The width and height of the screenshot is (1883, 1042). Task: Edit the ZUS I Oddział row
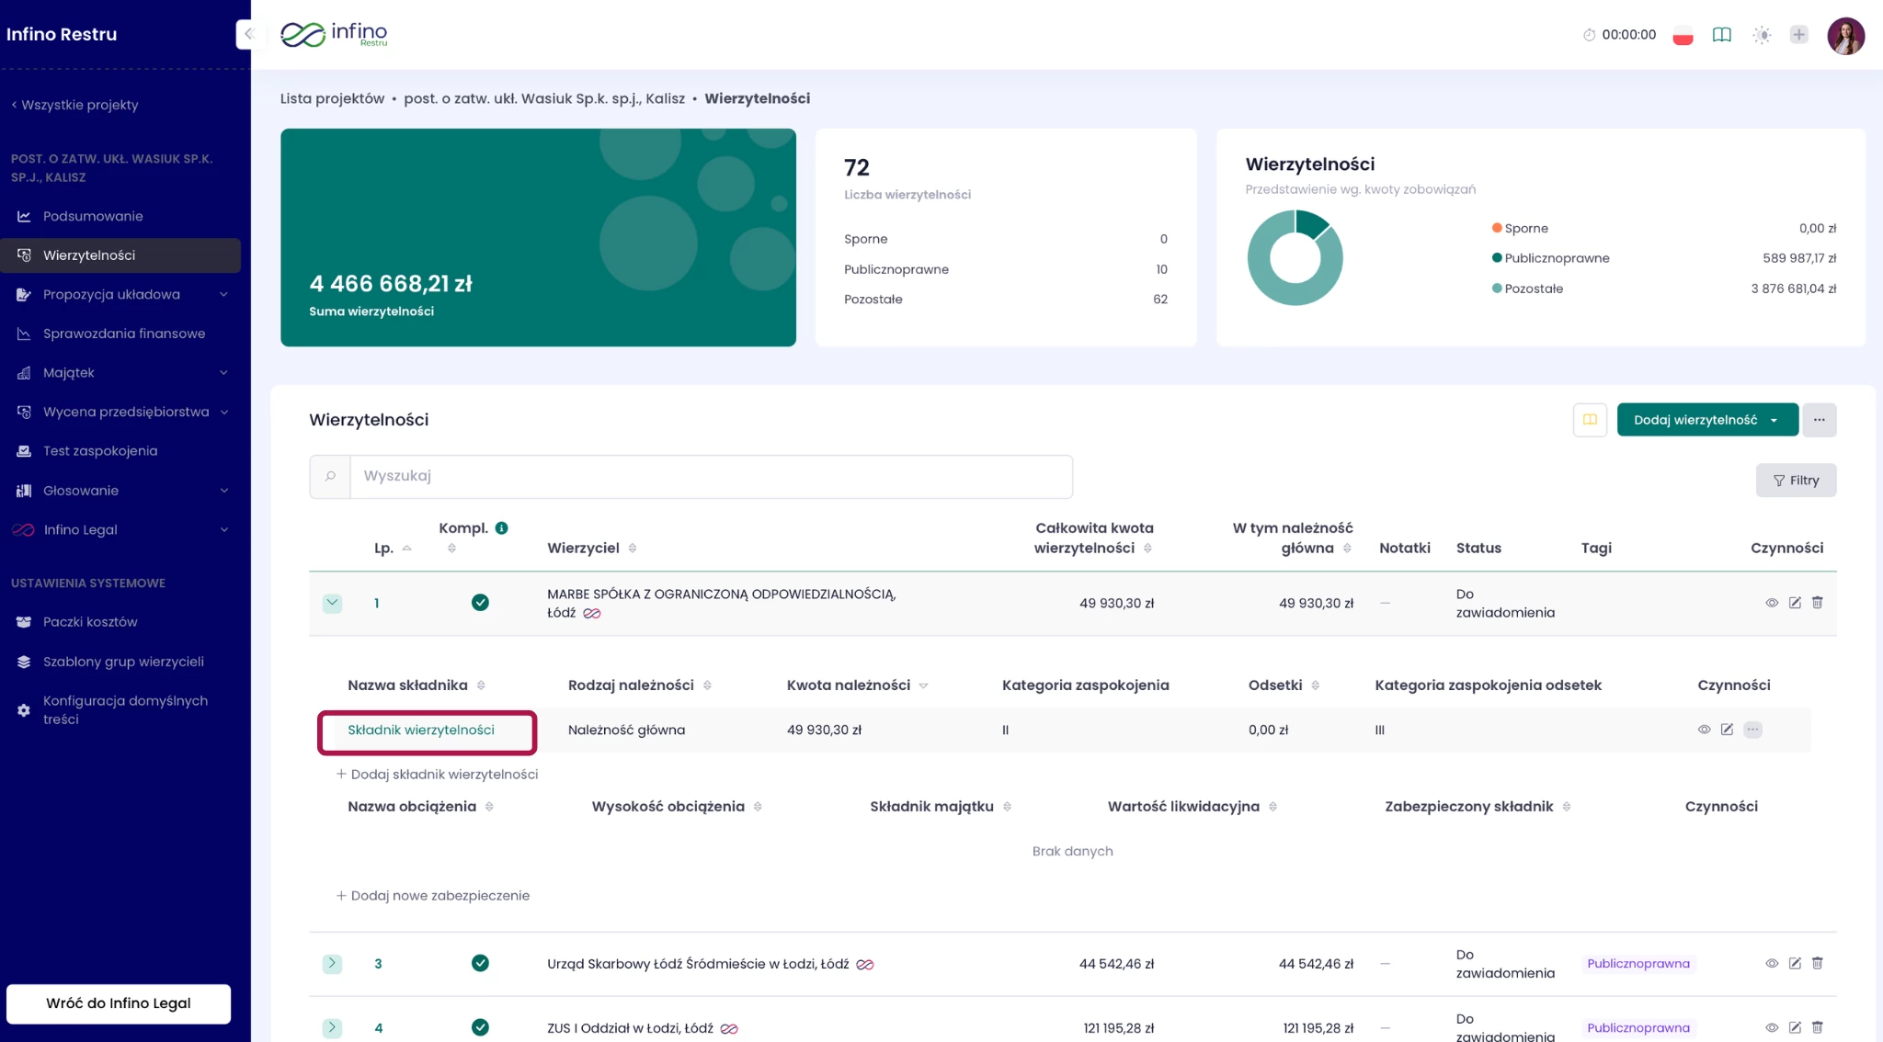tap(1795, 1028)
